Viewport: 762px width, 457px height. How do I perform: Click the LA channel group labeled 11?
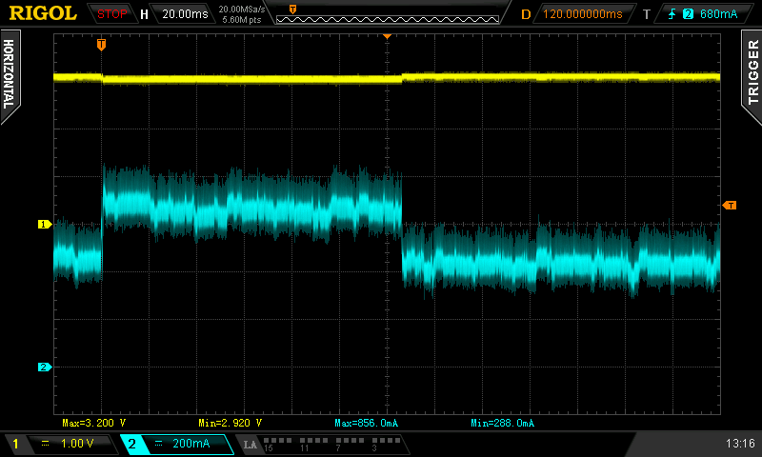313,445
